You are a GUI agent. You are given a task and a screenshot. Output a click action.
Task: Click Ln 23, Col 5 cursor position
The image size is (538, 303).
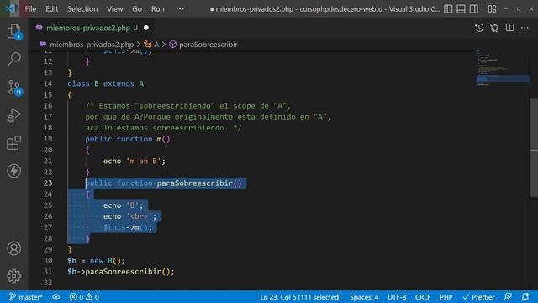click(300, 297)
